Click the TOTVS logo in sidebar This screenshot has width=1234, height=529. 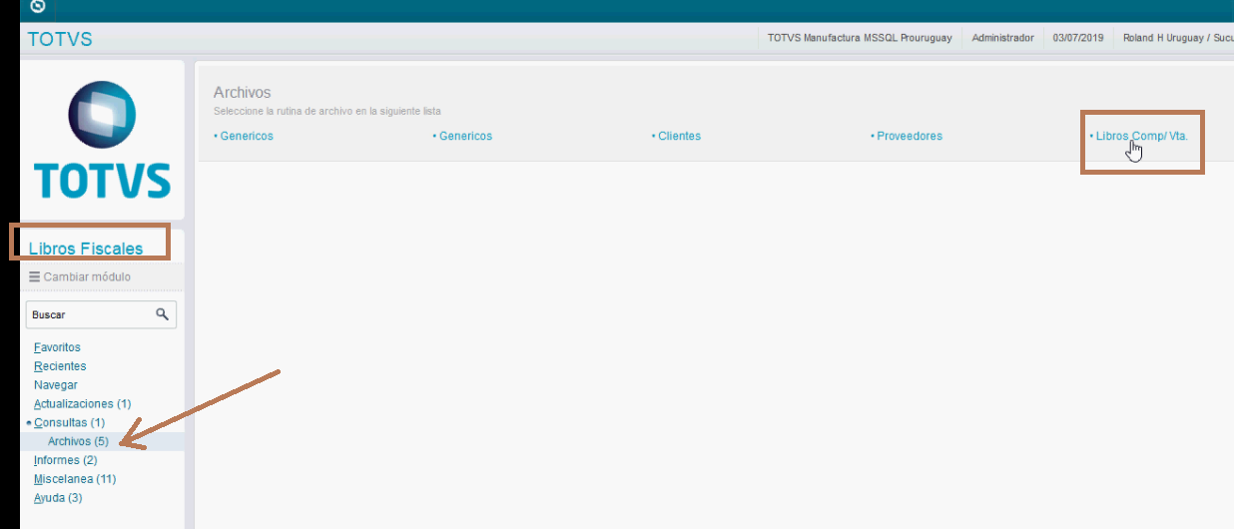click(x=103, y=140)
